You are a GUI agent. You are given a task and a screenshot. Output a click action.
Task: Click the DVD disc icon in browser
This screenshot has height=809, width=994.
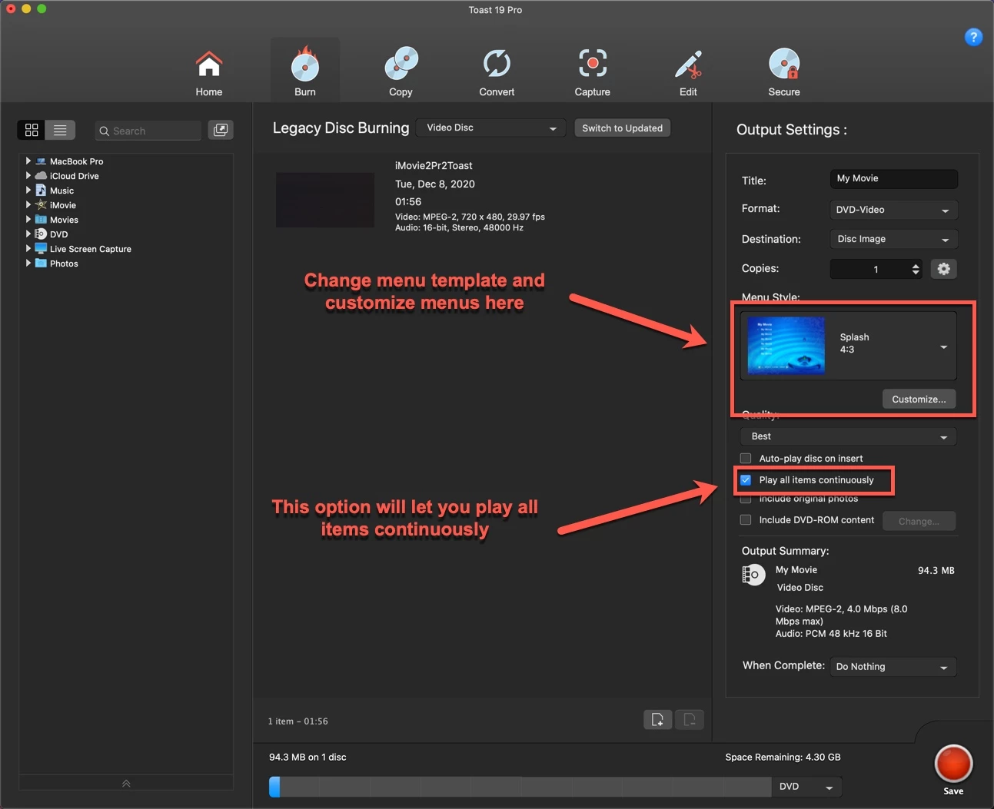pyautogui.click(x=41, y=234)
